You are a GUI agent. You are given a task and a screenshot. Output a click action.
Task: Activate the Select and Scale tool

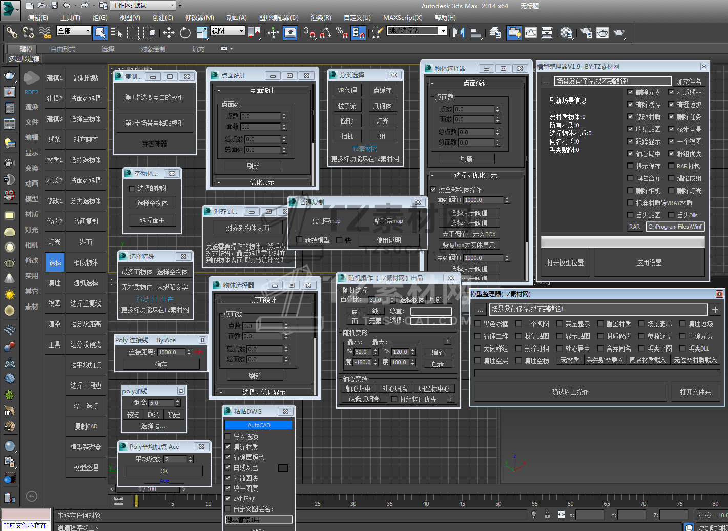(202, 33)
